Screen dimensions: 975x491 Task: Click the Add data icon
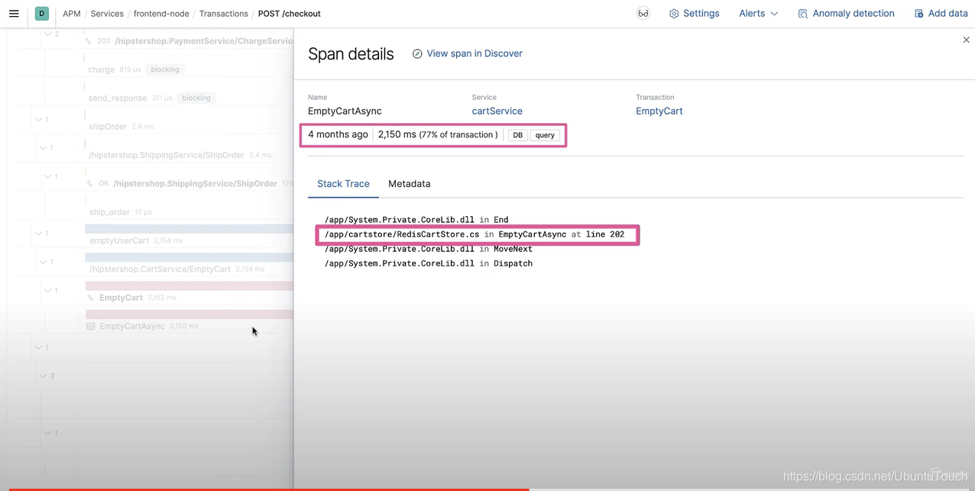click(x=918, y=14)
